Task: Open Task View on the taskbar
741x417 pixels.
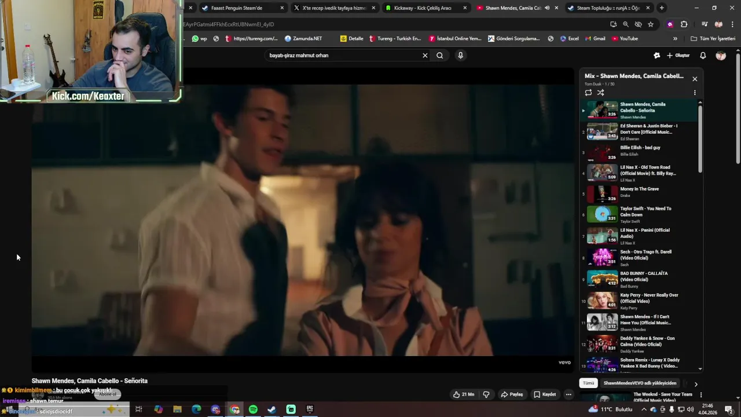Action: click(x=139, y=409)
